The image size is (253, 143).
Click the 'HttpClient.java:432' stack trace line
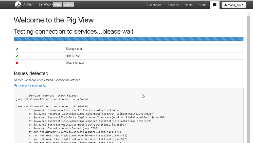pos(78,136)
